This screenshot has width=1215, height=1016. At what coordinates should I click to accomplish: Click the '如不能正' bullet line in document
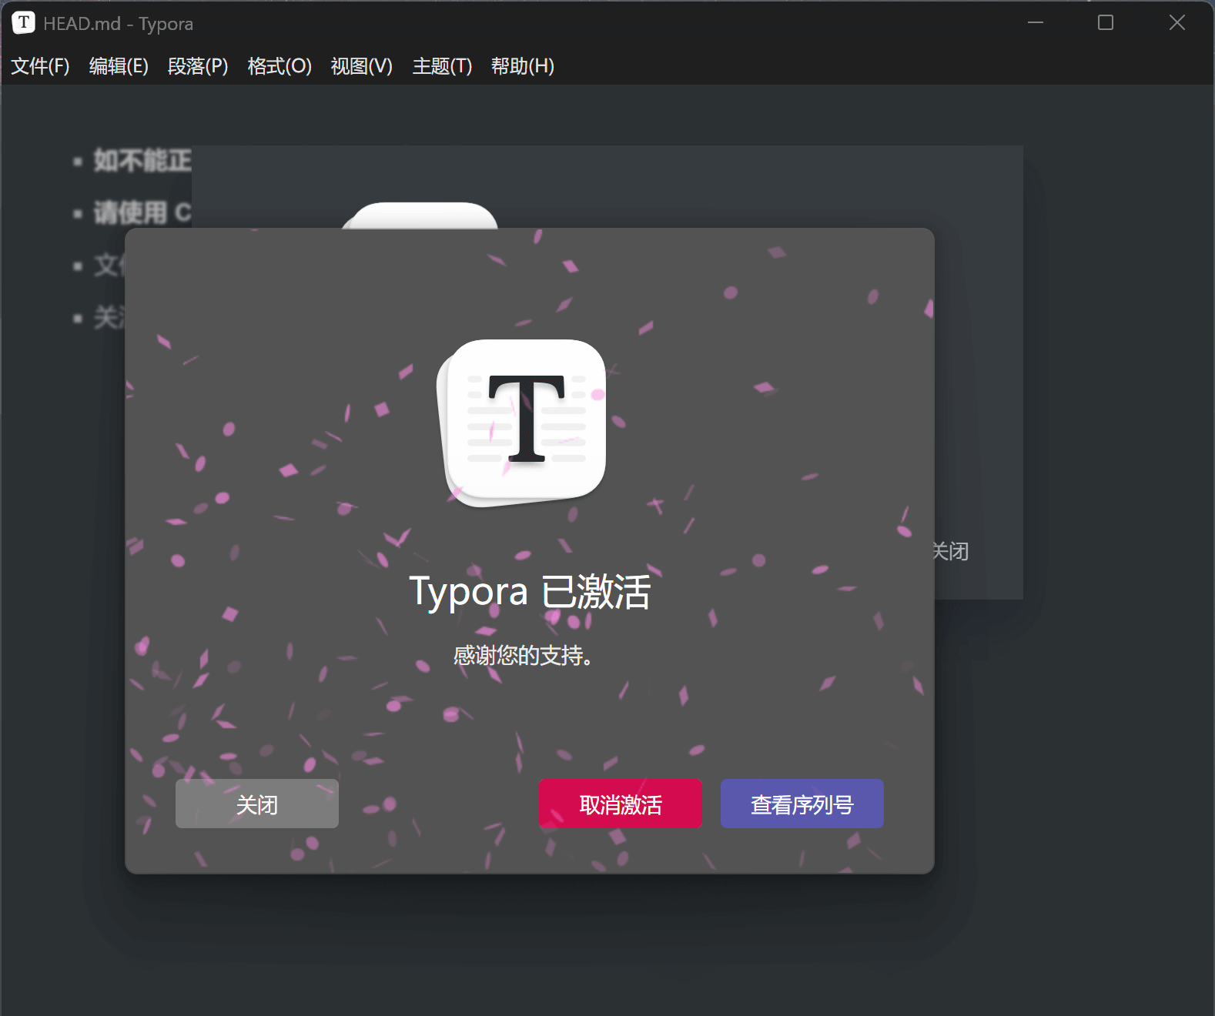[142, 161]
